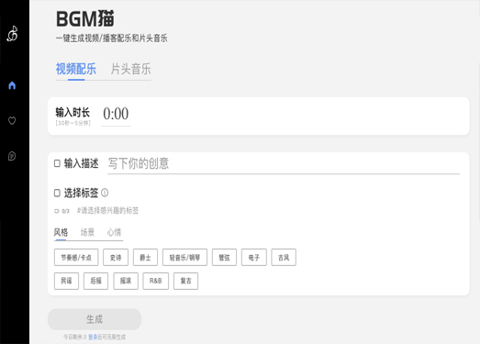Choose the 管弦 style tag

224,258
